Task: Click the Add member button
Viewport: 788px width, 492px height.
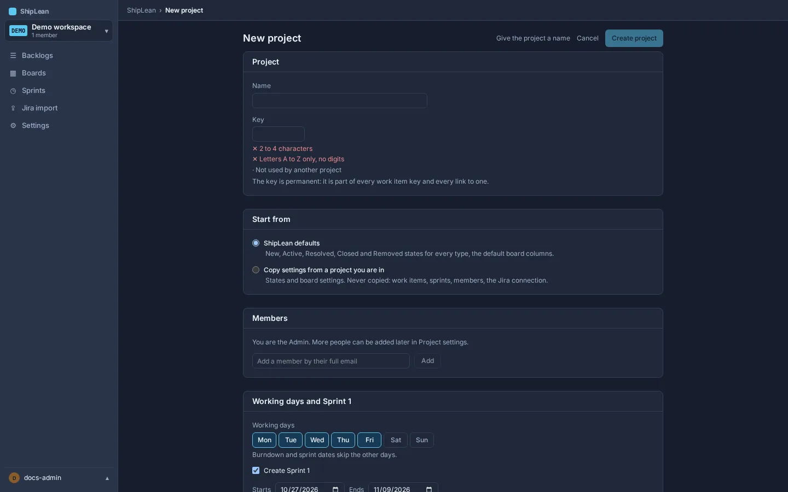Action: [x=427, y=361]
